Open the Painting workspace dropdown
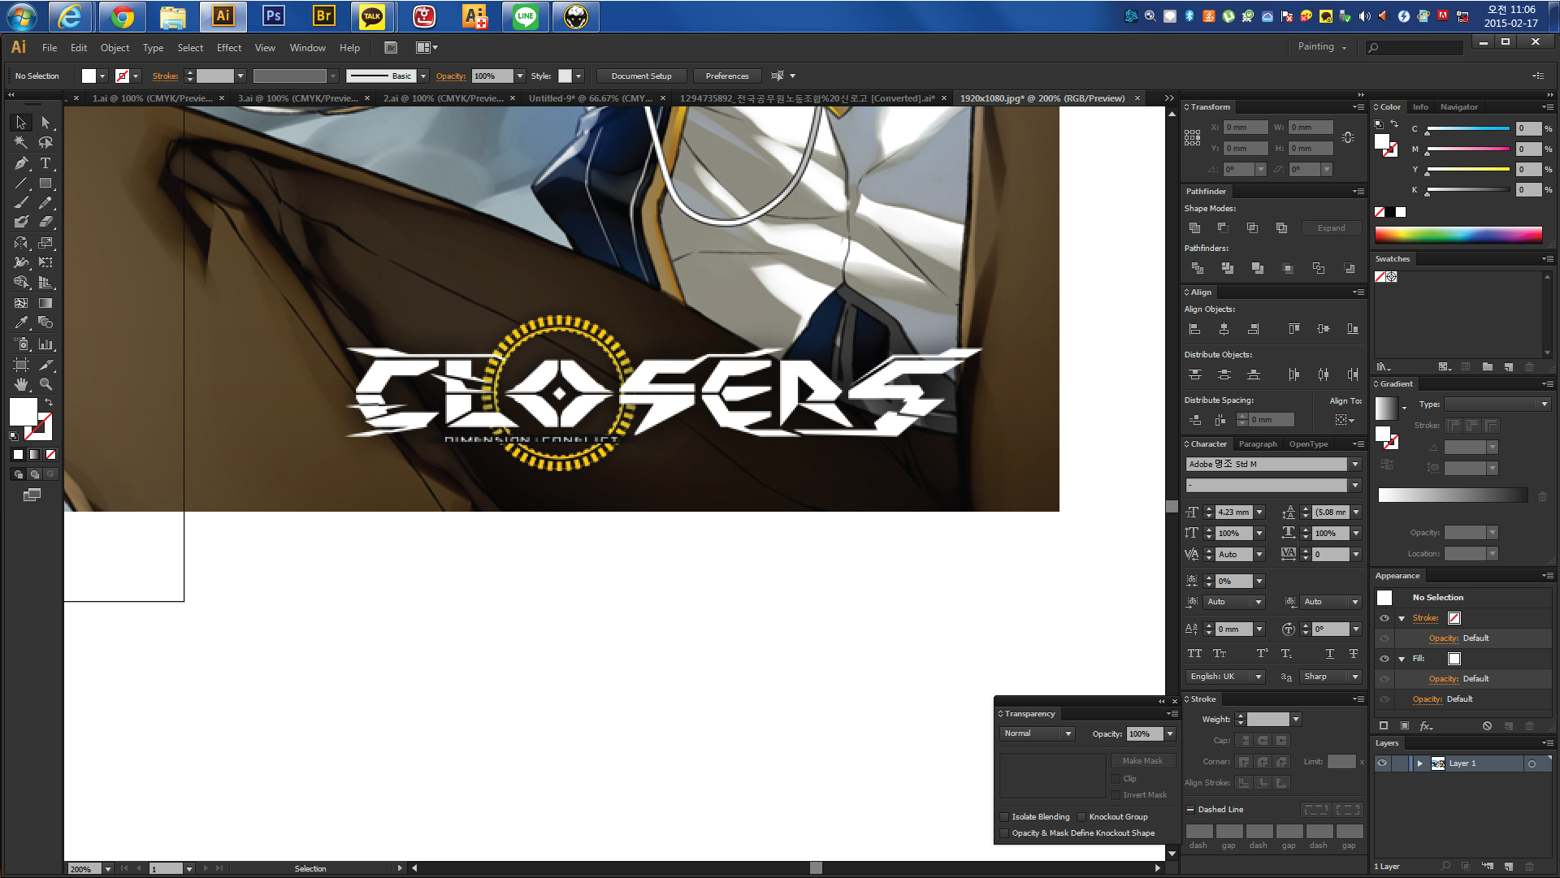The width and height of the screenshot is (1560, 878). [x=1322, y=47]
